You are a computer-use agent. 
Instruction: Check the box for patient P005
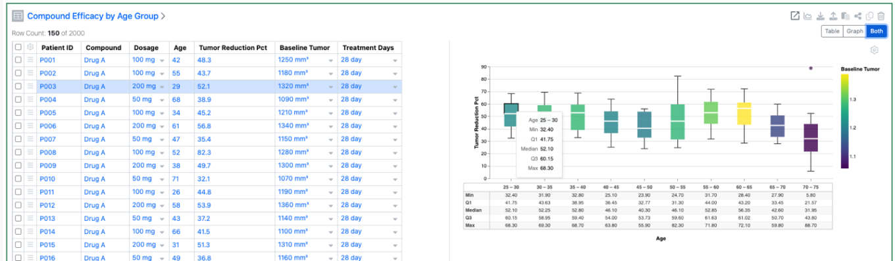pos(18,112)
